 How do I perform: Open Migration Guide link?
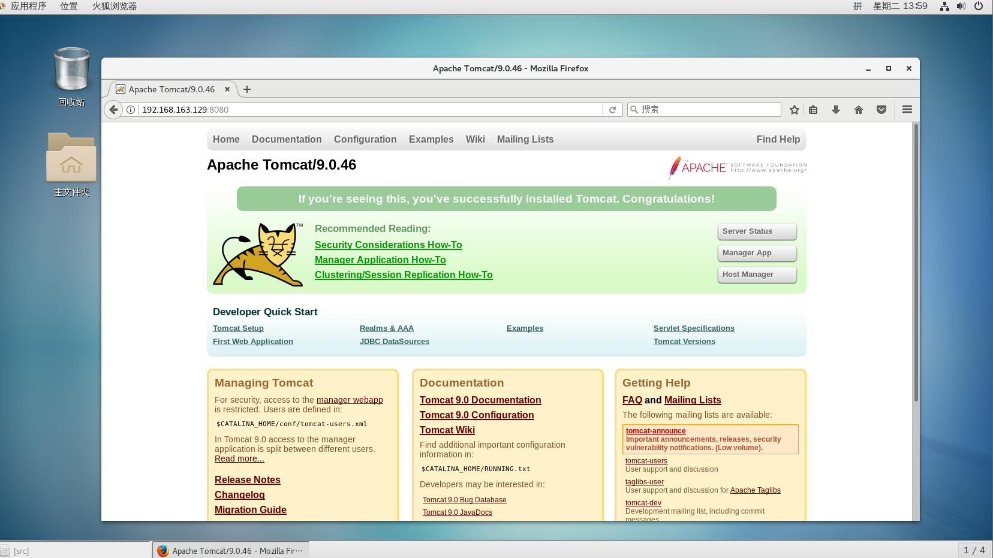point(251,509)
